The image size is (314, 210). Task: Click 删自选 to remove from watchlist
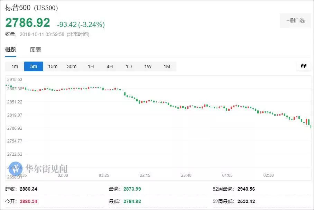[x=295, y=20]
